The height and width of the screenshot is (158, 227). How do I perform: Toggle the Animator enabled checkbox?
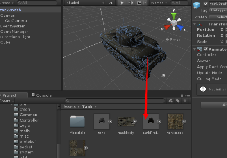tap(206, 49)
